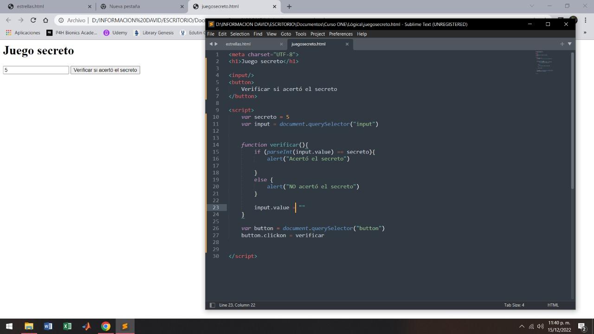Click the Chrome address bar URL

coord(148,20)
